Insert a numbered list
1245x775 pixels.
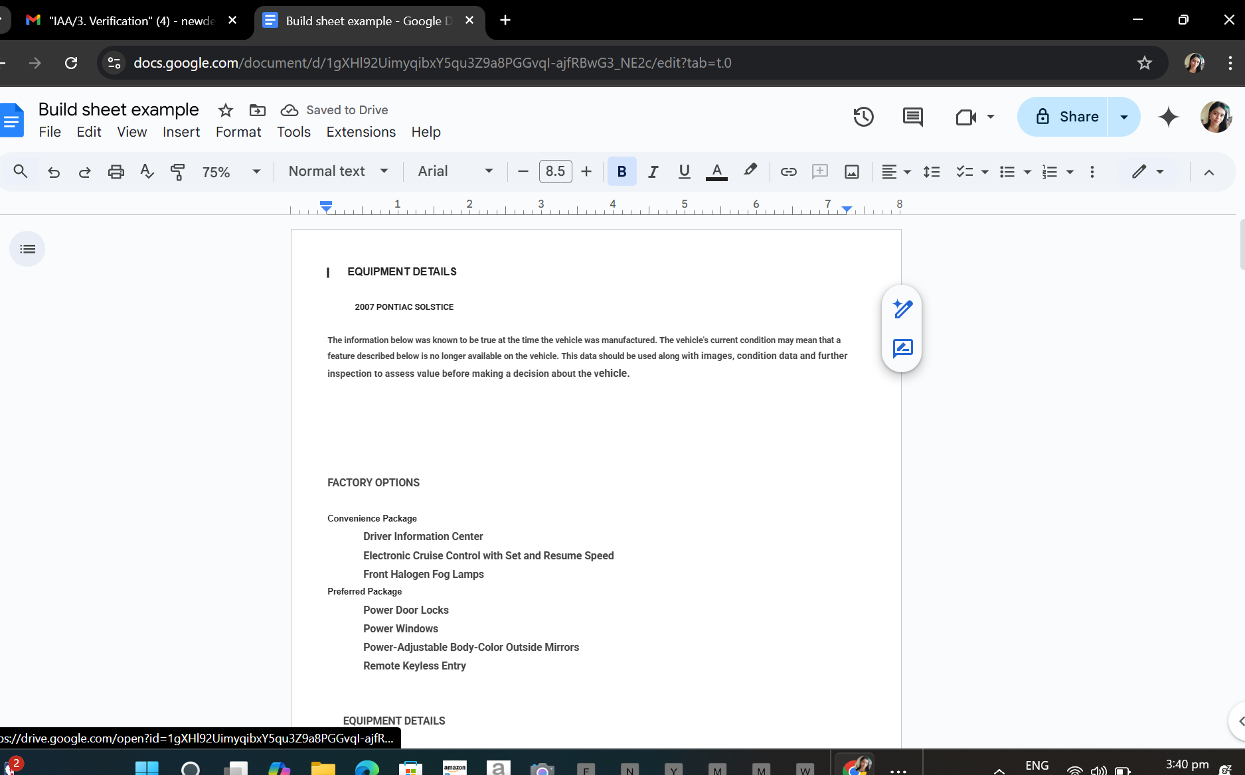[1050, 172]
